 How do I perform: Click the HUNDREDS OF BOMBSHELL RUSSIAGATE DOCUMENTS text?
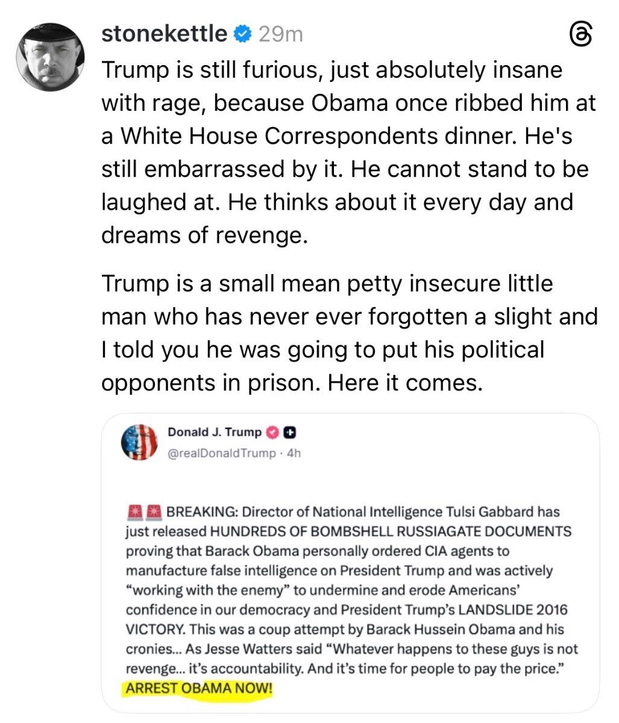tap(390, 532)
